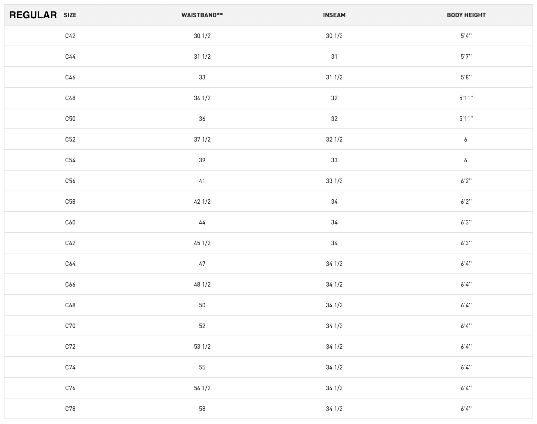Select the C78 size cell
This screenshot has width=537, height=424.
[x=70, y=409]
